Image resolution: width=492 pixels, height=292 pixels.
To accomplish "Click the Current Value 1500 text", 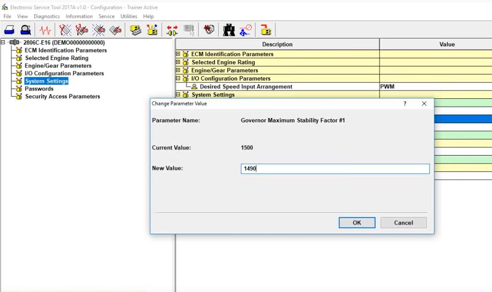I will coord(247,148).
